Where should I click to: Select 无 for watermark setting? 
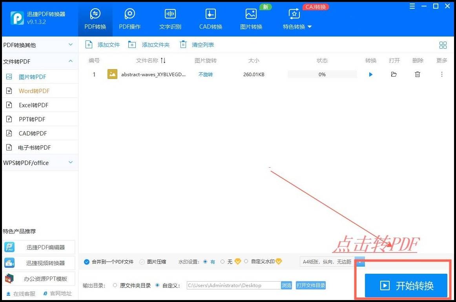223,261
